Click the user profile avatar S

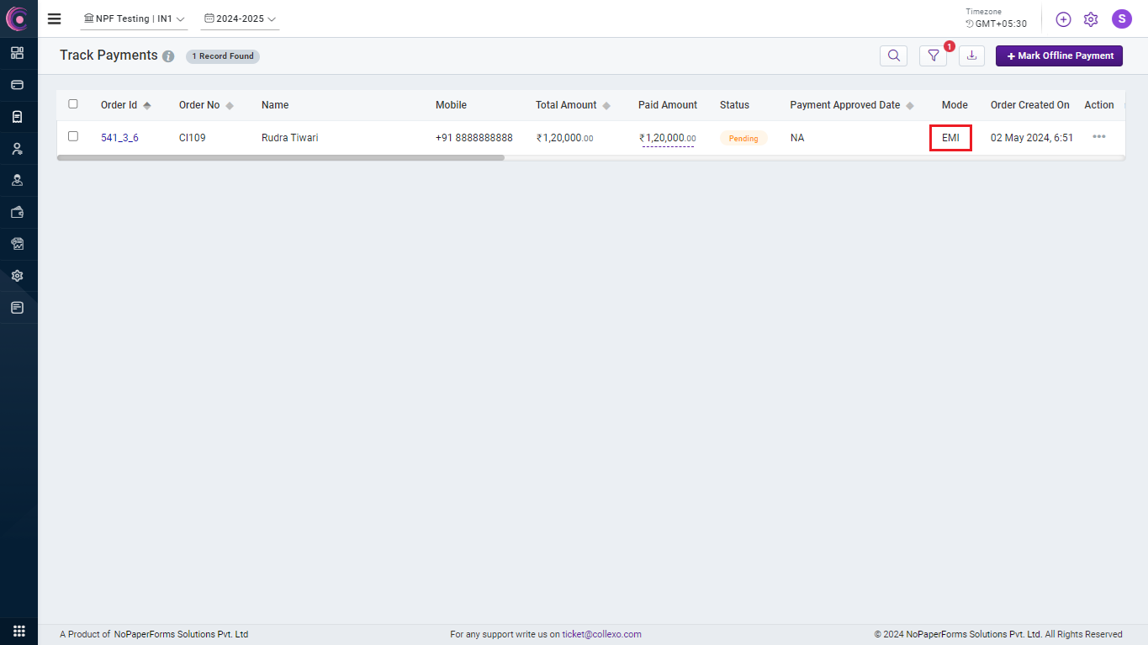pos(1121,19)
